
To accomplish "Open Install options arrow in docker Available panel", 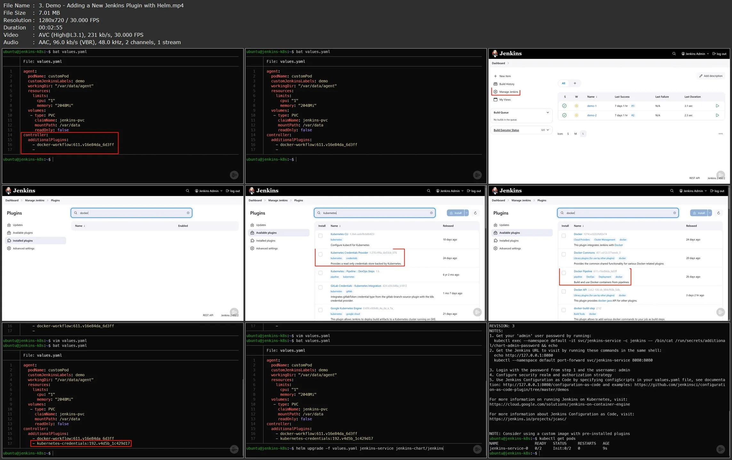I will [x=710, y=213].
